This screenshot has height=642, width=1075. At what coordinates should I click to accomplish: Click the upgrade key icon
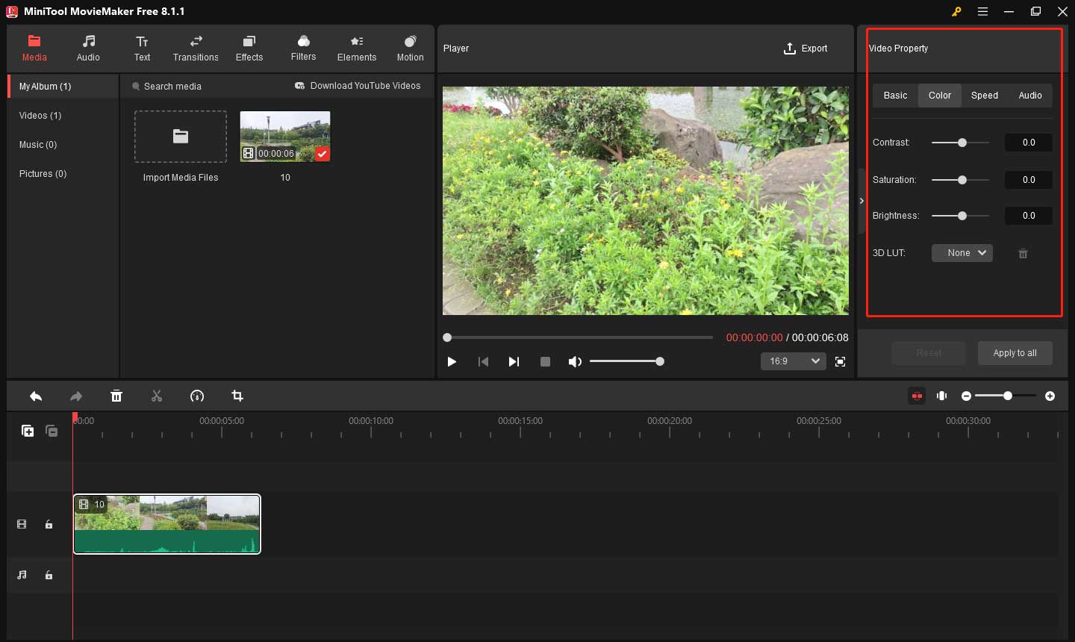[956, 11]
